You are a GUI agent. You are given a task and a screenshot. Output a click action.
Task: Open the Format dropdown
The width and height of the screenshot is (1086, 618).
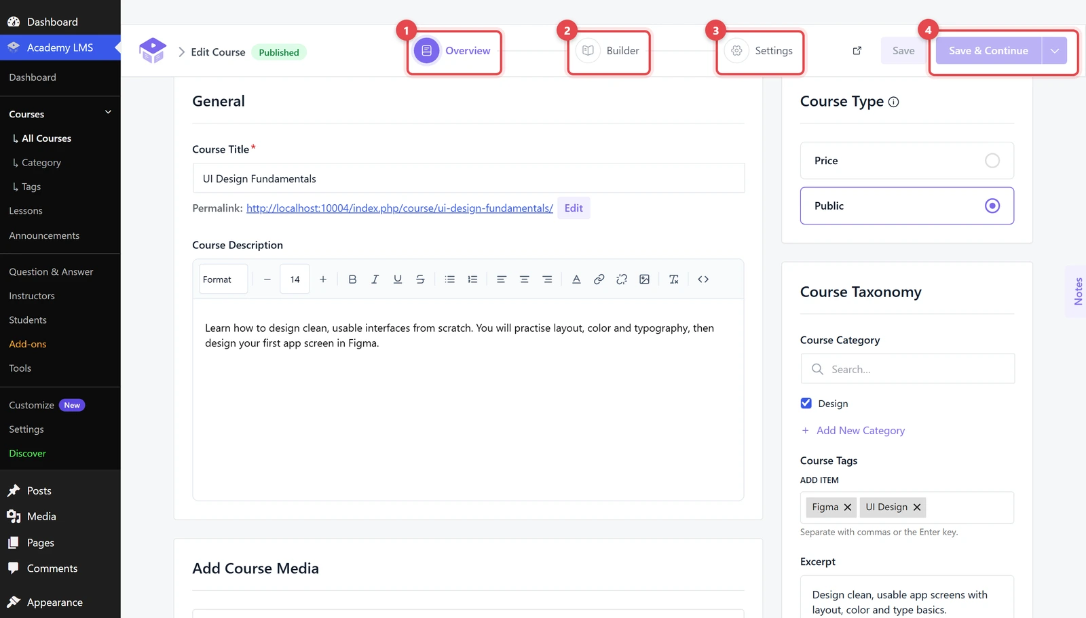223,279
